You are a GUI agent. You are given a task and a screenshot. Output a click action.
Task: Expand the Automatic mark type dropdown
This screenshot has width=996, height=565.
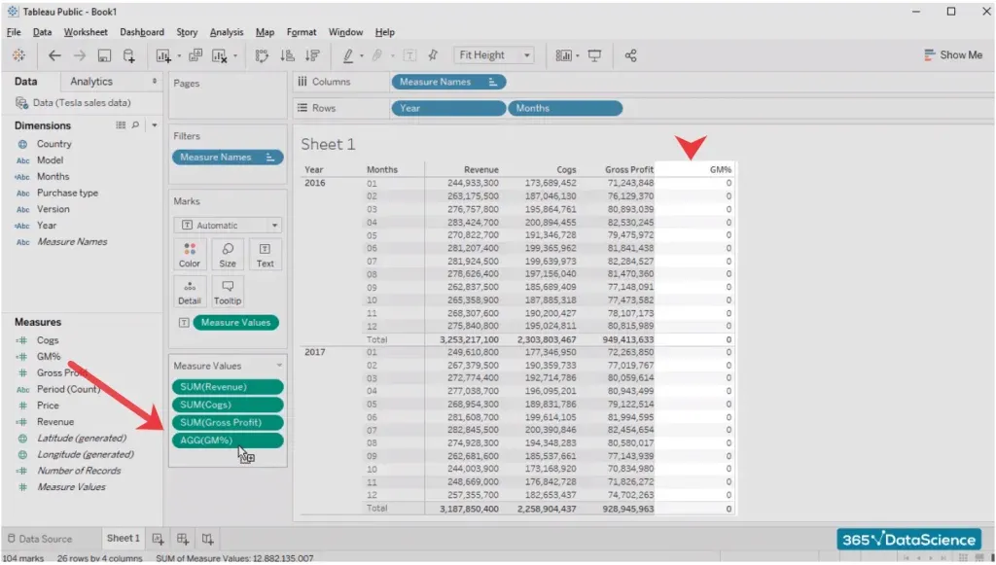pyautogui.click(x=228, y=225)
